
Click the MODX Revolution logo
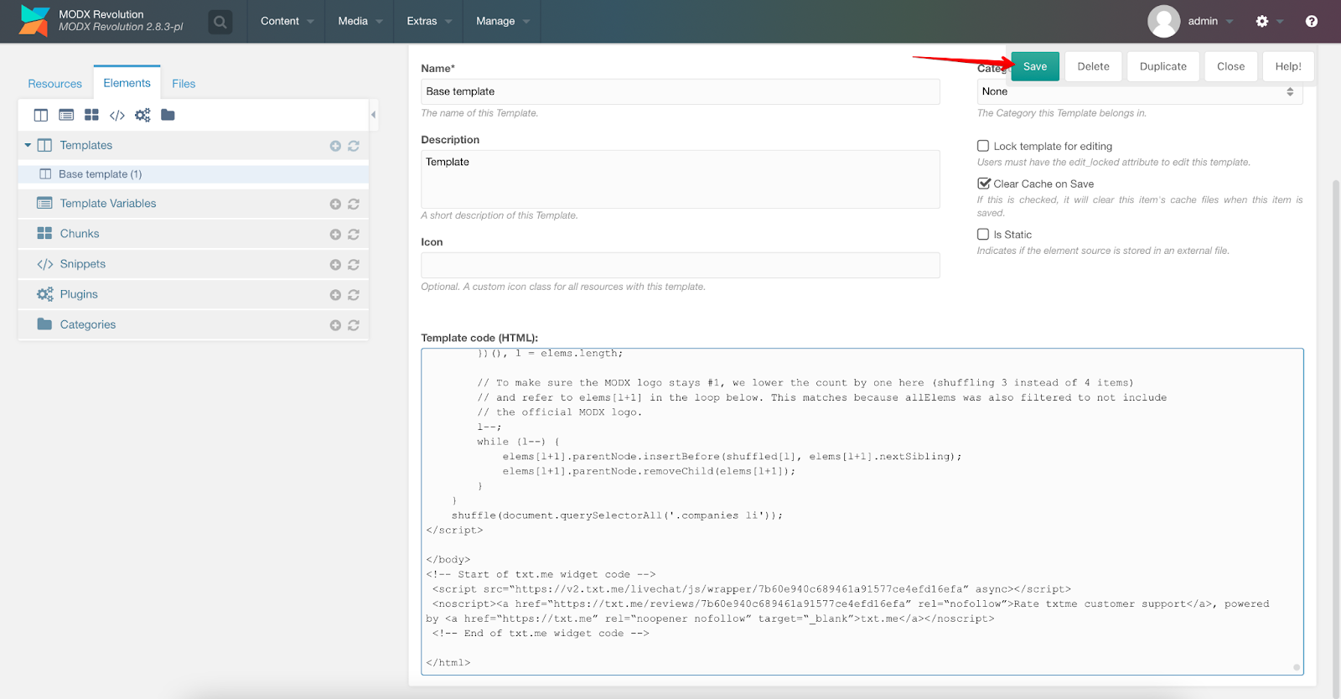click(x=34, y=21)
